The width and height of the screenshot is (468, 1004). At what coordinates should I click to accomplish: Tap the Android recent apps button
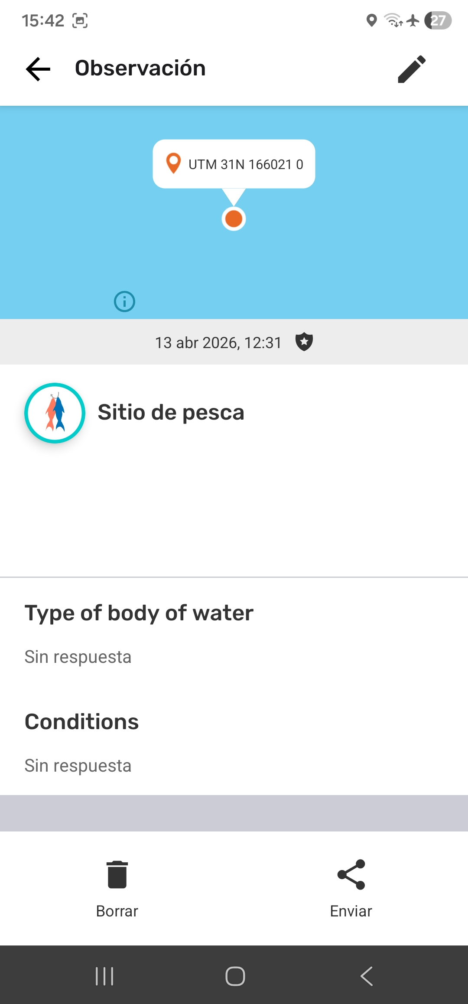(x=104, y=976)
